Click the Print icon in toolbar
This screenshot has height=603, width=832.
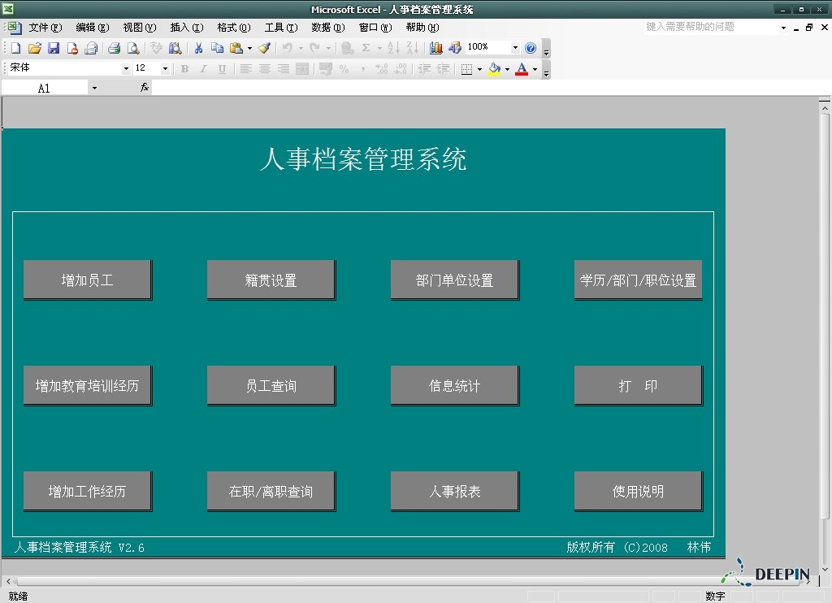(x=115, y=48)
